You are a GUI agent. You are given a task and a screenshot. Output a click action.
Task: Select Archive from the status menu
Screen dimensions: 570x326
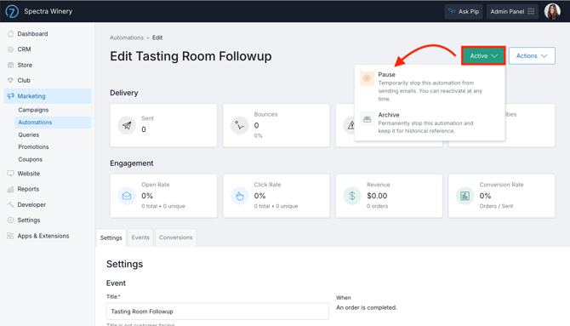pos(430,123)
